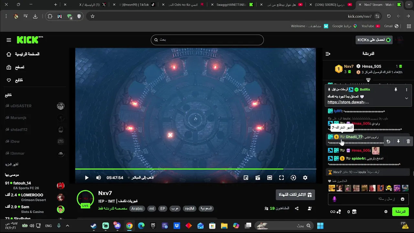Collapse the chat panel icon
The width and height of the screenshot is (414, 233).
(328, 54)
